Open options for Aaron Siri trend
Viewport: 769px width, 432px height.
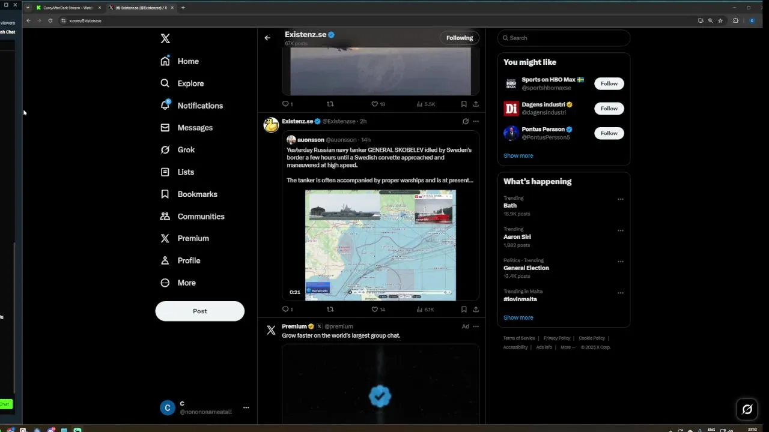(x=621, y=230)
